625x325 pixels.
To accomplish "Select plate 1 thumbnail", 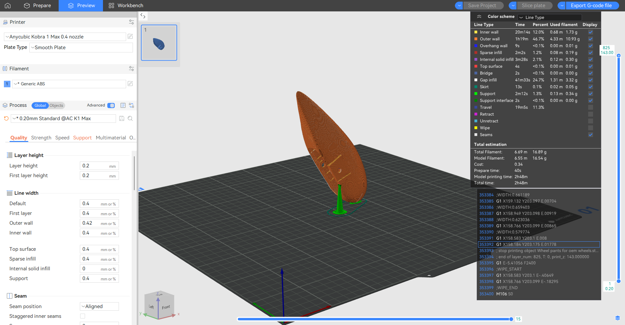I will coord(159,43).
